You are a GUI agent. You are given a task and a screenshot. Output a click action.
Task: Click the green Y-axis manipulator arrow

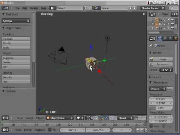point(105,61)
